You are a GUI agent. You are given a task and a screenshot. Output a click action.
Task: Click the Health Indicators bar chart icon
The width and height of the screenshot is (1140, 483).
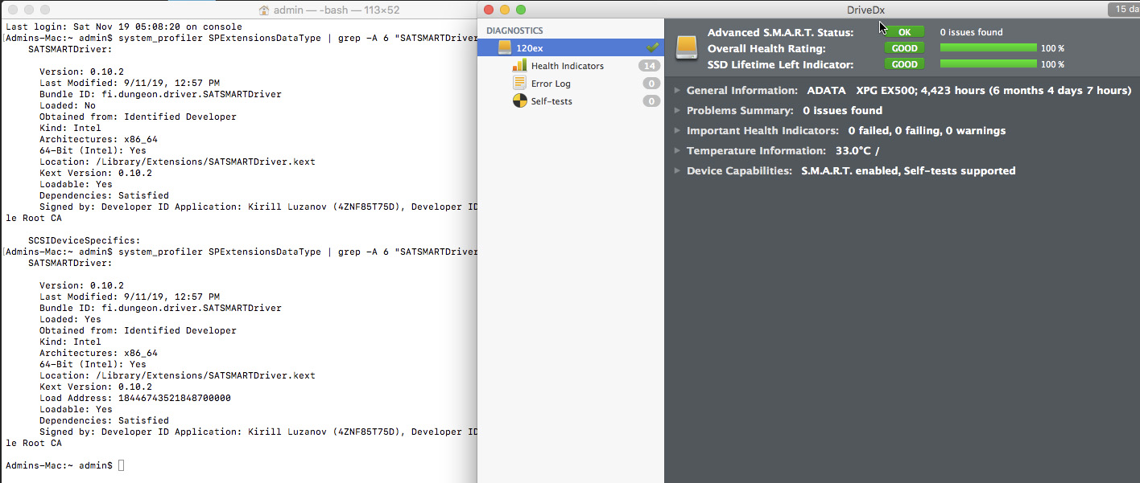[519, 66]
